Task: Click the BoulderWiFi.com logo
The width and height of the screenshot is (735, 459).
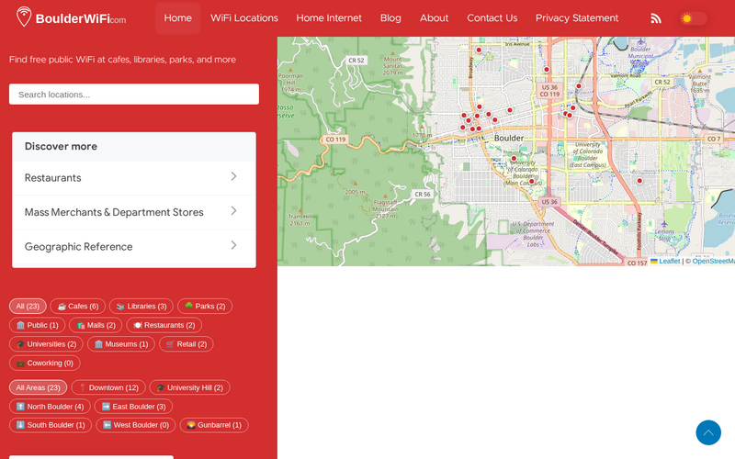Action: pyautogui.click(x=71, y=17)
